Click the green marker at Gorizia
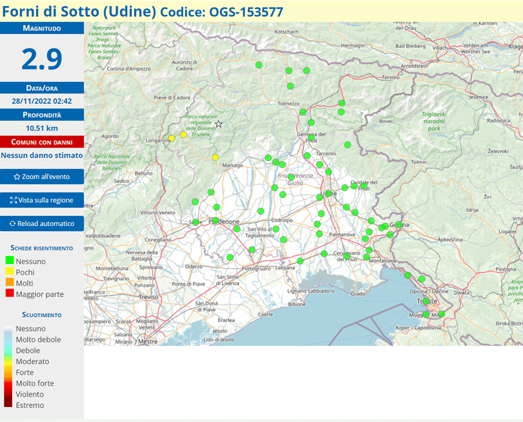This screenshot has height=422, width=523. 399,225
